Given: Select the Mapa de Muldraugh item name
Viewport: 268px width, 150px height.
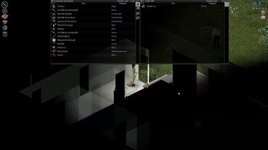Looking at the screenshot, I should pyautogui.click(x=66, y=40).
